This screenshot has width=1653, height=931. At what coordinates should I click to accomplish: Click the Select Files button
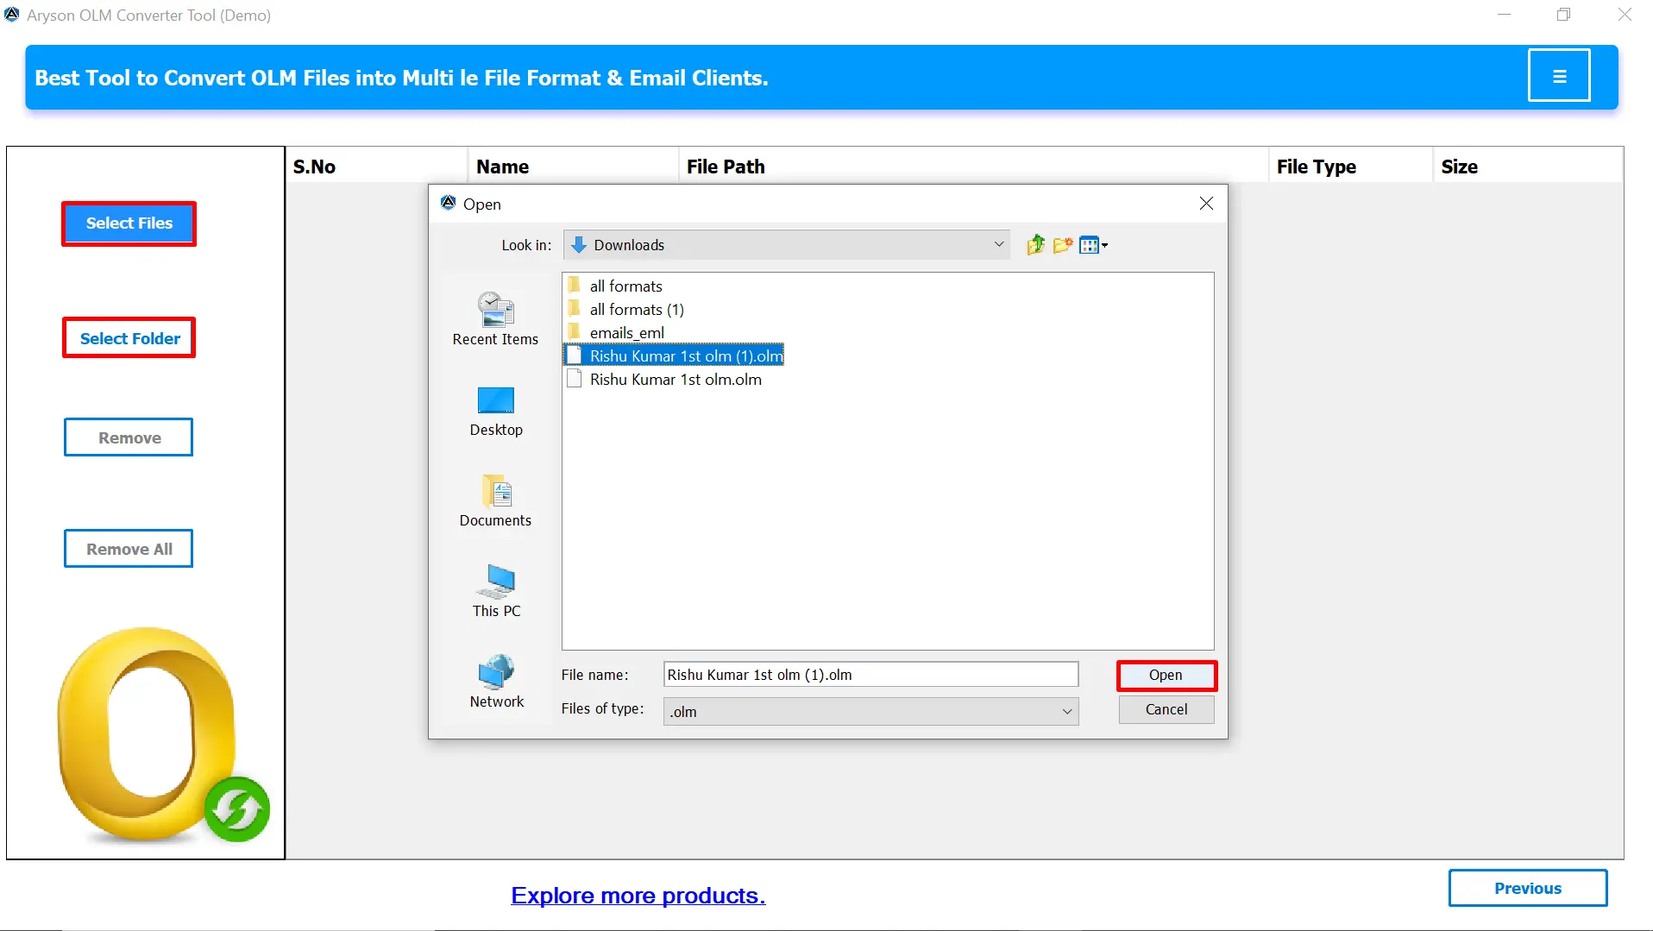(x=129, y=223)
